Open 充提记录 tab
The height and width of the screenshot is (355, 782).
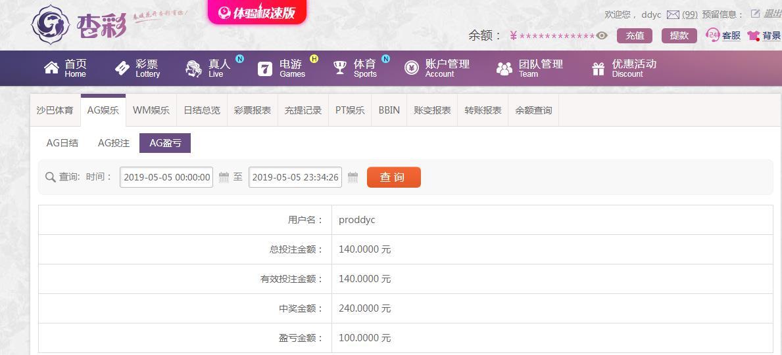(303, 110)
